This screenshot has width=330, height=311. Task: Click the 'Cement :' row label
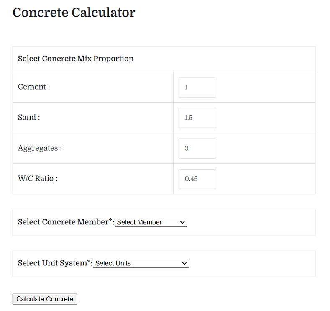click(34, 87)
